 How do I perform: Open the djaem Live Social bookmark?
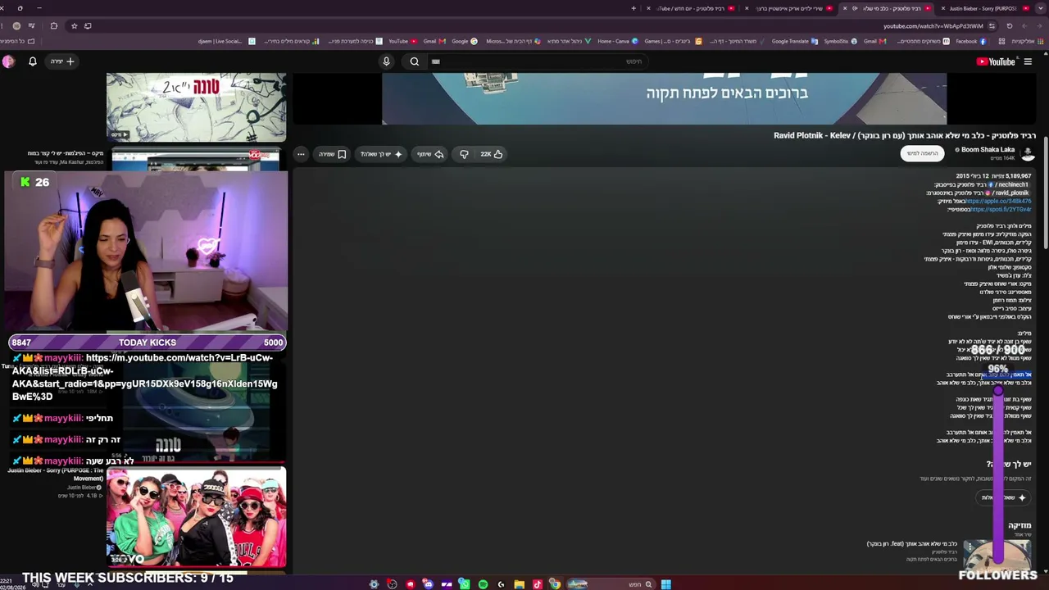[x=226, y=41]
